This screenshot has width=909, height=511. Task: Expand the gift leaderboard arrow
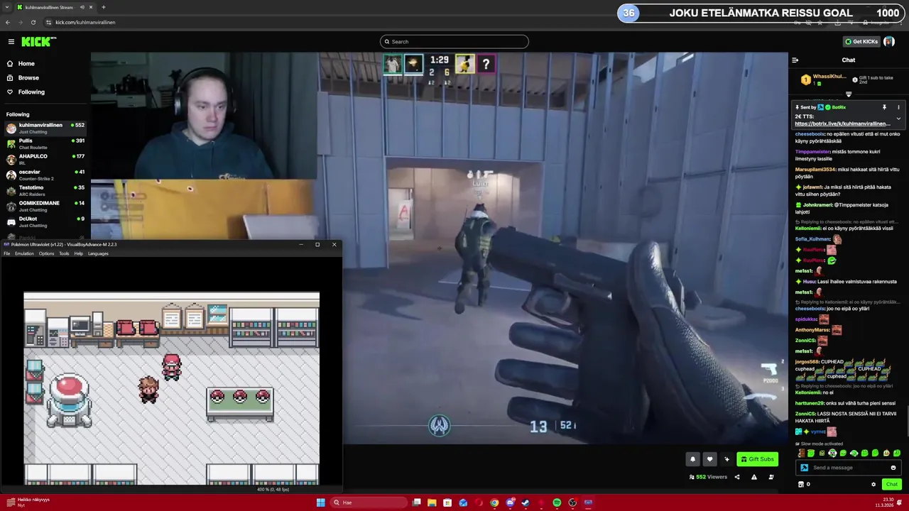[849, 94]
